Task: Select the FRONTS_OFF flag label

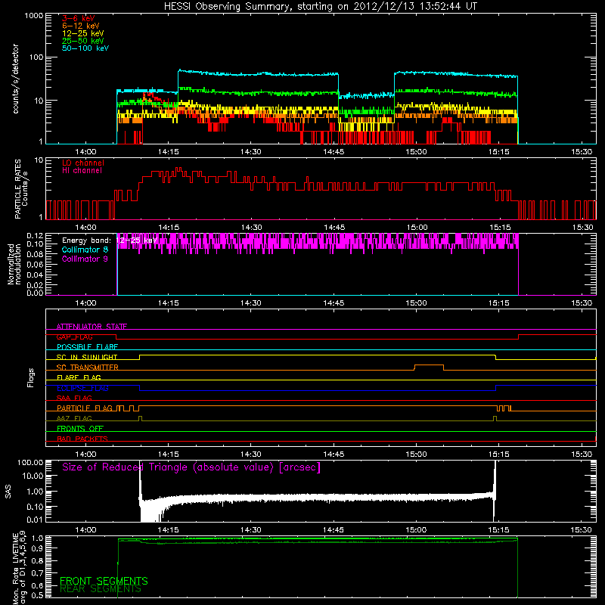Action: click(80, 429)
